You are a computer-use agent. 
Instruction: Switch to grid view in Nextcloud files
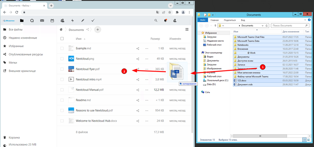pos(187,30)
